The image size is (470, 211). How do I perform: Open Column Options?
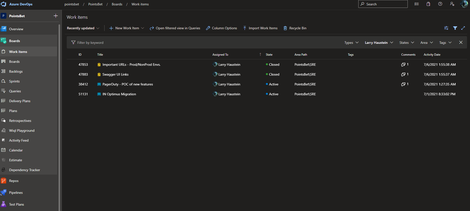(221, 28)
